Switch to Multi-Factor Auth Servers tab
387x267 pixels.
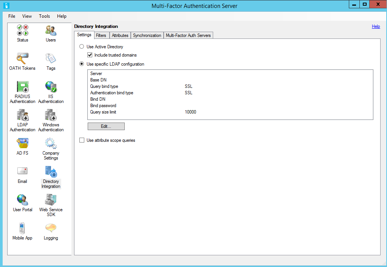[x=188, y=35]
